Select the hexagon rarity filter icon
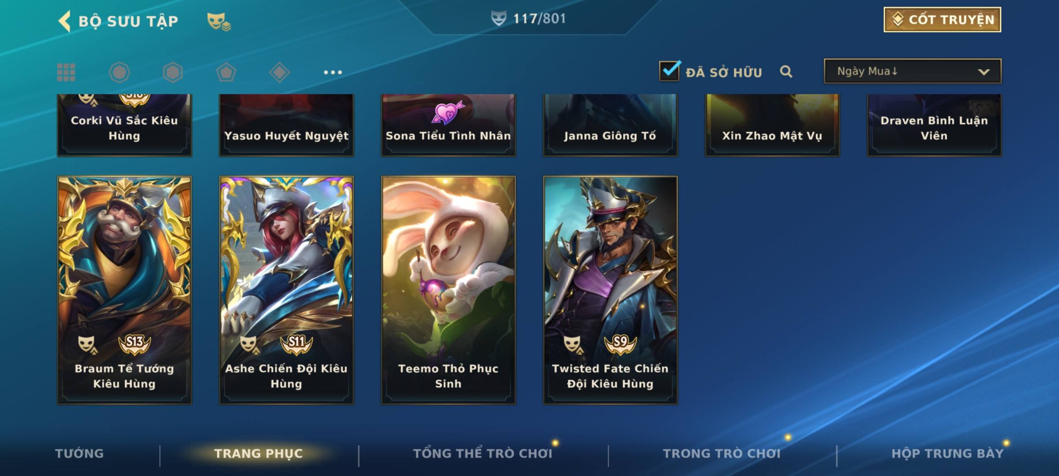This screenshot has height=476, width=1059. tap(173, 72)
